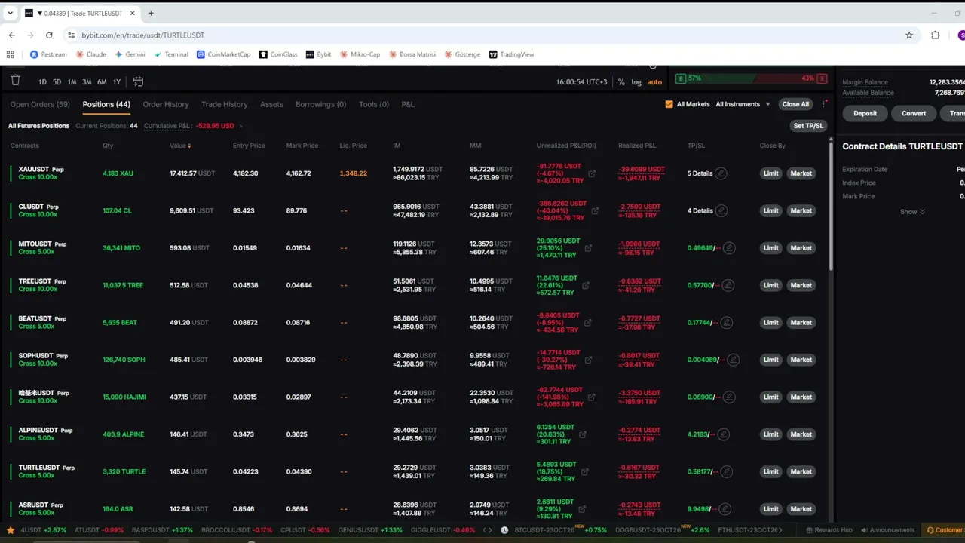Click the long/short ratio bar
This screenshot has width=965, height=543.
(x=752, y=78)
